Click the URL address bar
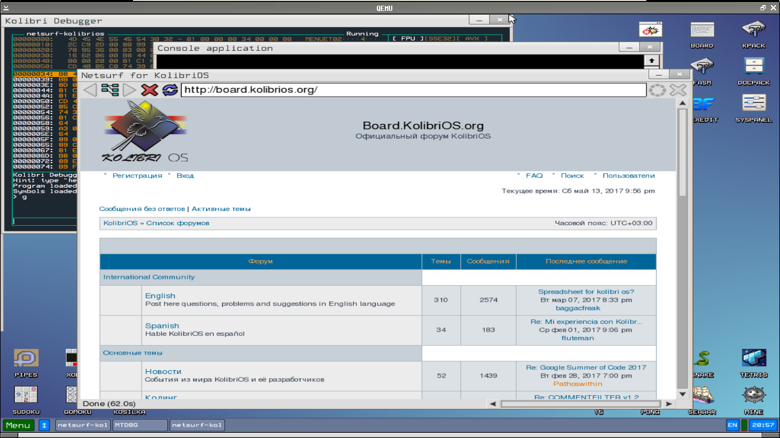780x438 pixels. [413, 90]
